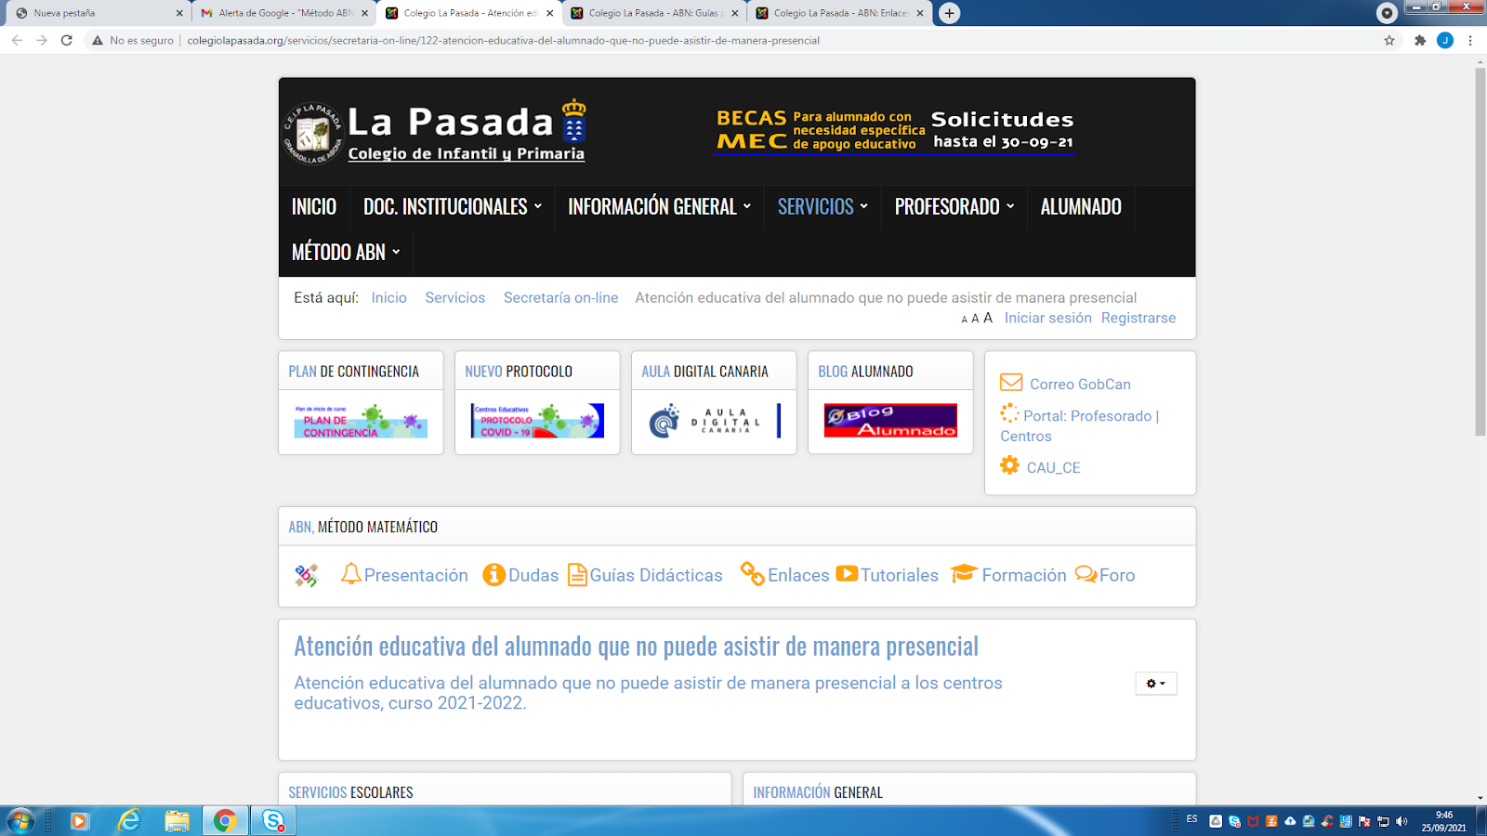Screen dimensions: 1487x836
Task: Click the volume speaker tray icon
Action: (1401, 821)
